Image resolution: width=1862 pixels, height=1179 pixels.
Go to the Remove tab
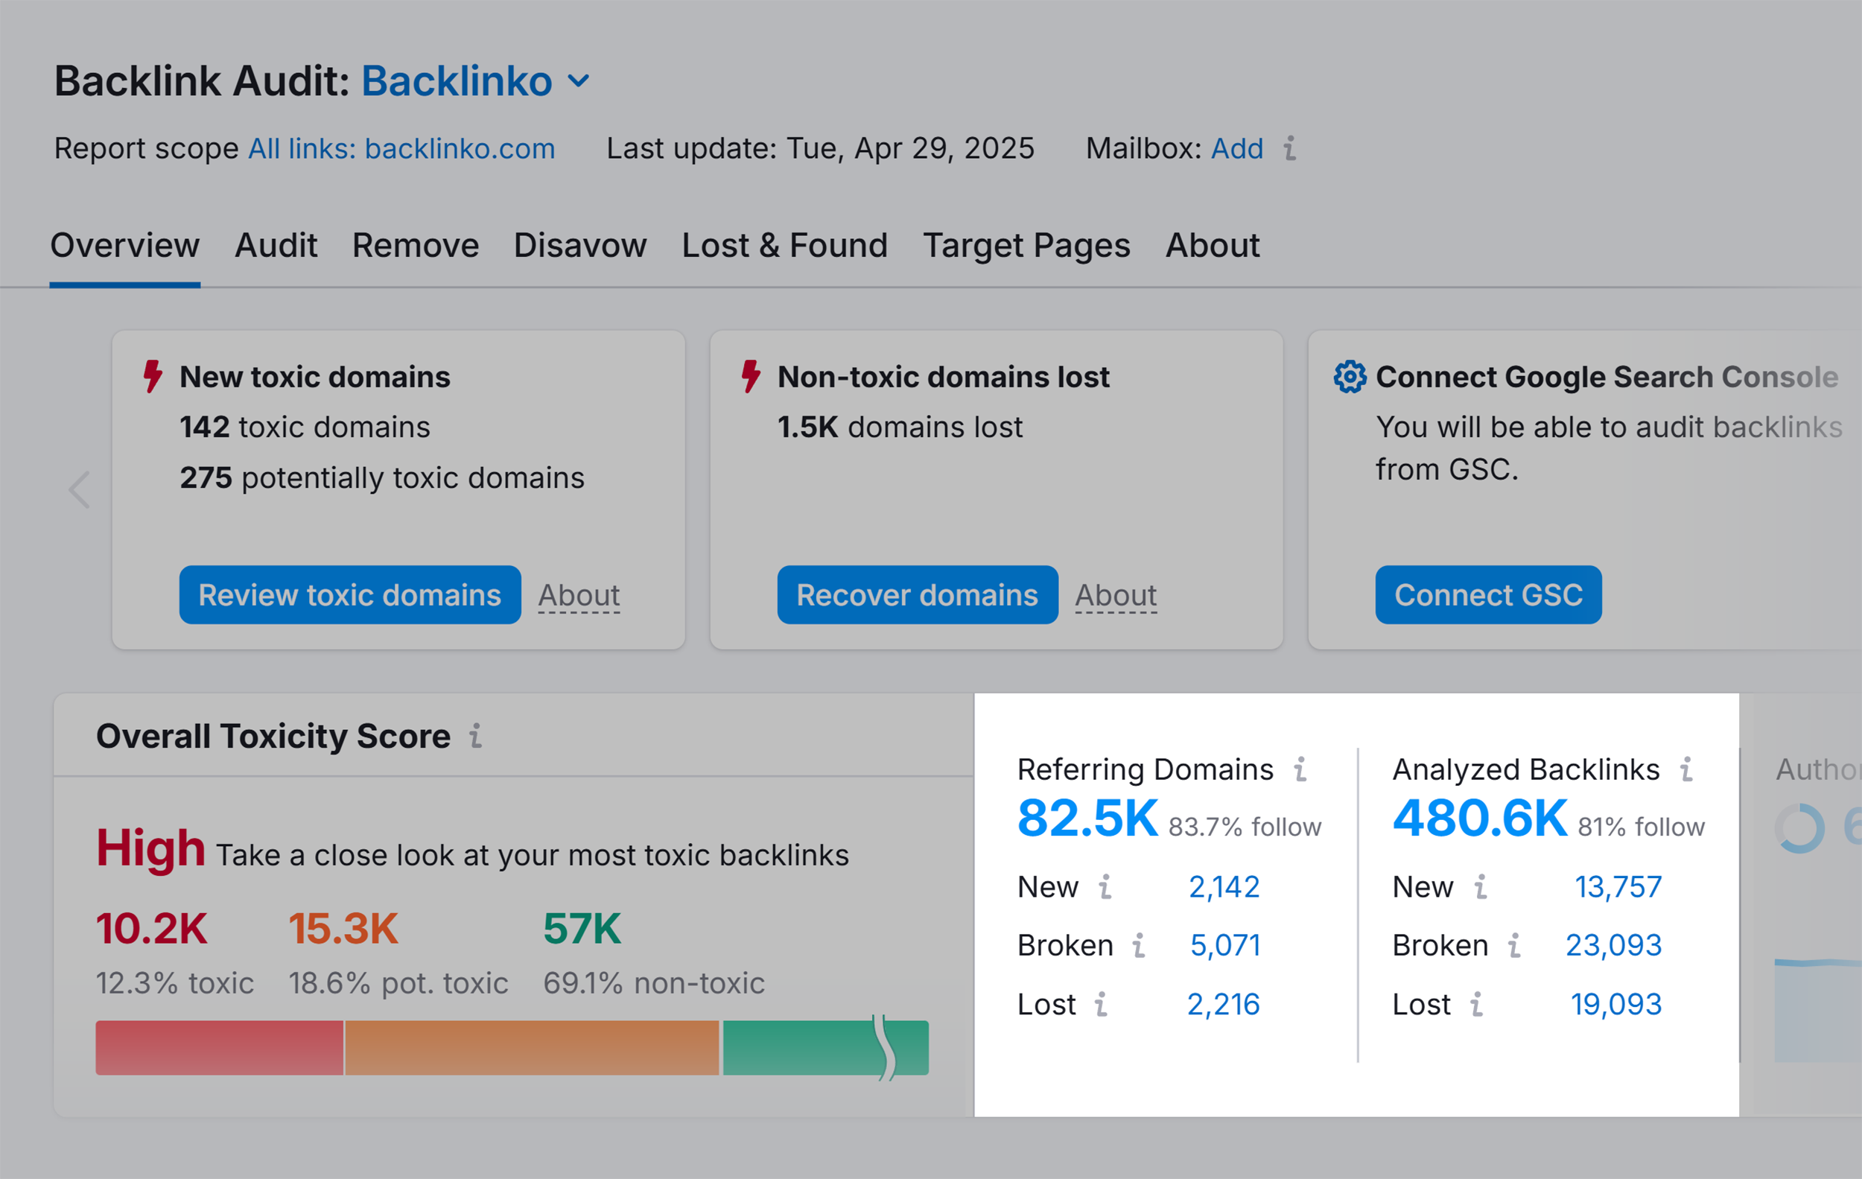[x=416, y=245]
